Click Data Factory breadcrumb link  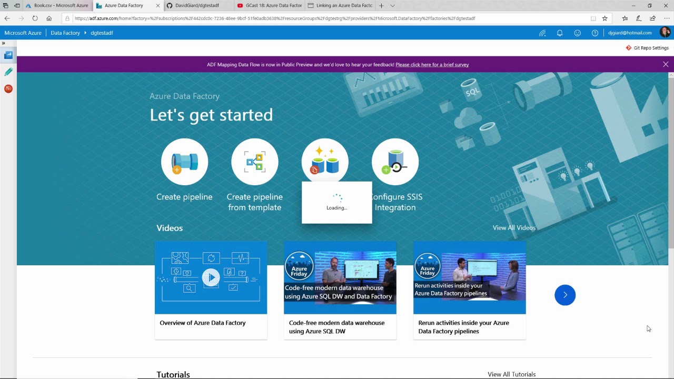click(65, 33)
